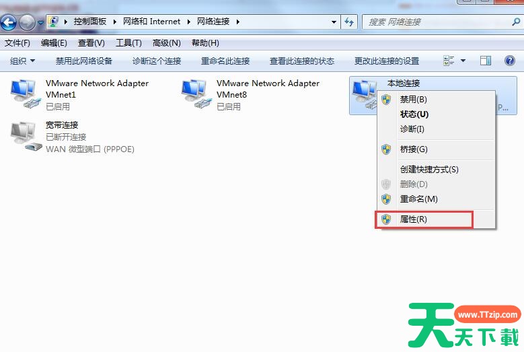Click the Back navigation arrow button
Screen dimensions: 524x352
tap(8, 22)
